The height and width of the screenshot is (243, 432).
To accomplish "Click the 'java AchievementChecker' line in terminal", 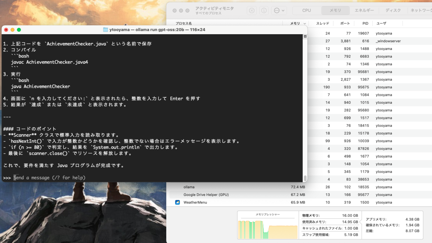I will pyautogui.click(x=40, y=86).
